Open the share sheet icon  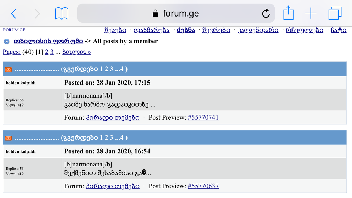(288, 13)
